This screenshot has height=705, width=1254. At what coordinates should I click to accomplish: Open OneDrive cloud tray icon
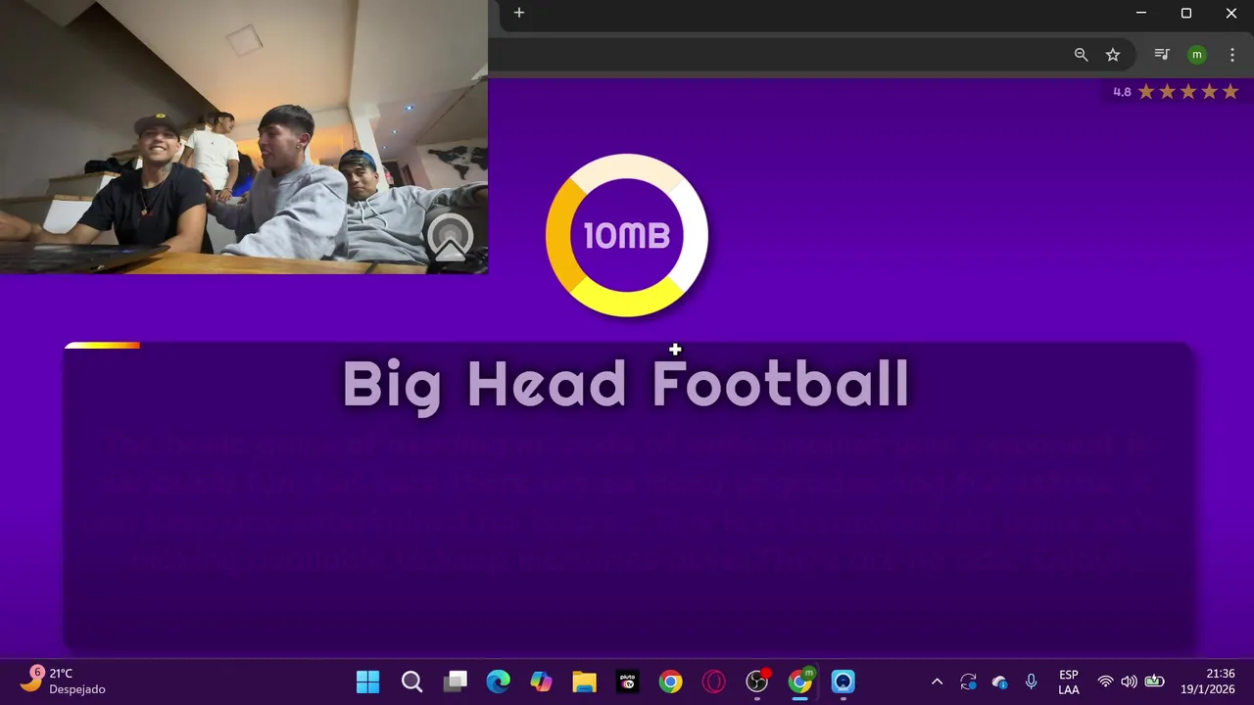(x=999, y=681)
